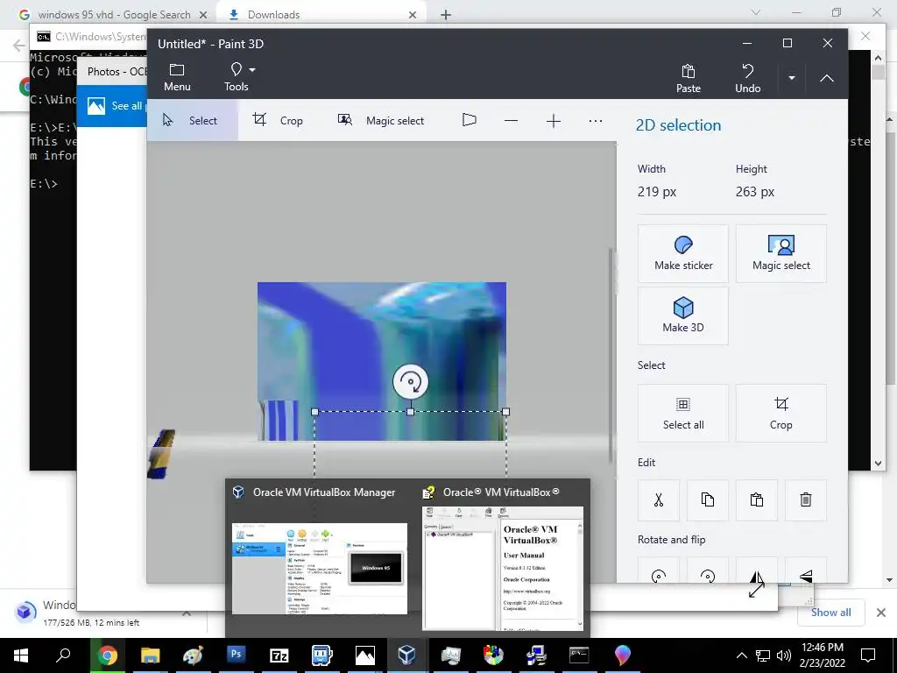Rotate right in Rotate and flip

point(708,570)
